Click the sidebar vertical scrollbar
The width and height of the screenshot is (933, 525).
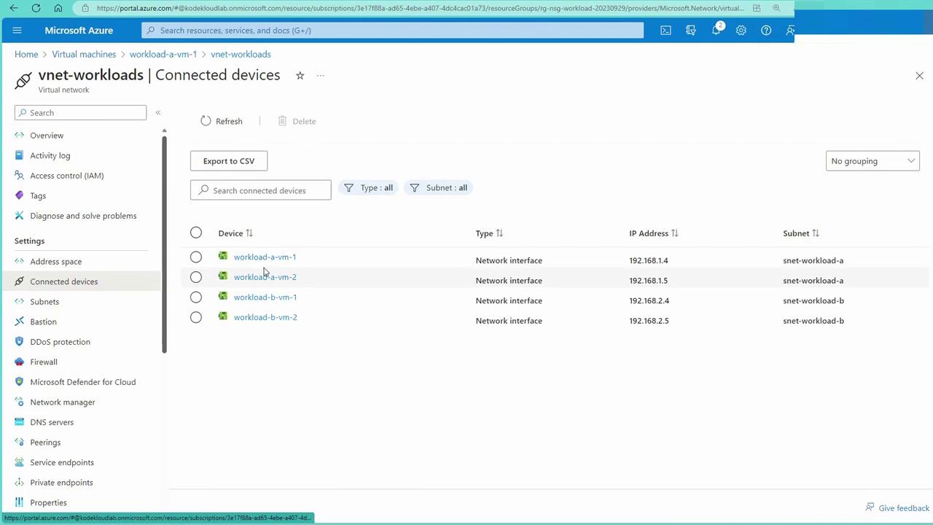(x=164, y=241)
